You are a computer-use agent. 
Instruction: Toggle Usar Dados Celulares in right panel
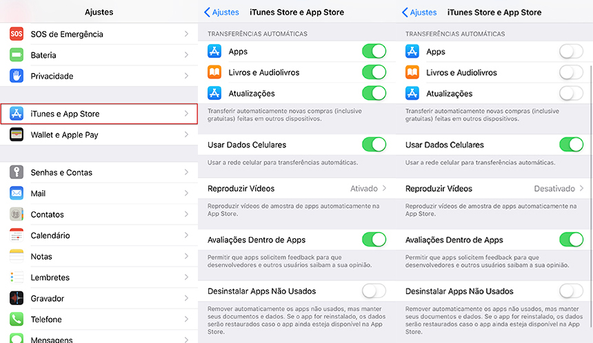pyautogui.click(x=572, y=145)
